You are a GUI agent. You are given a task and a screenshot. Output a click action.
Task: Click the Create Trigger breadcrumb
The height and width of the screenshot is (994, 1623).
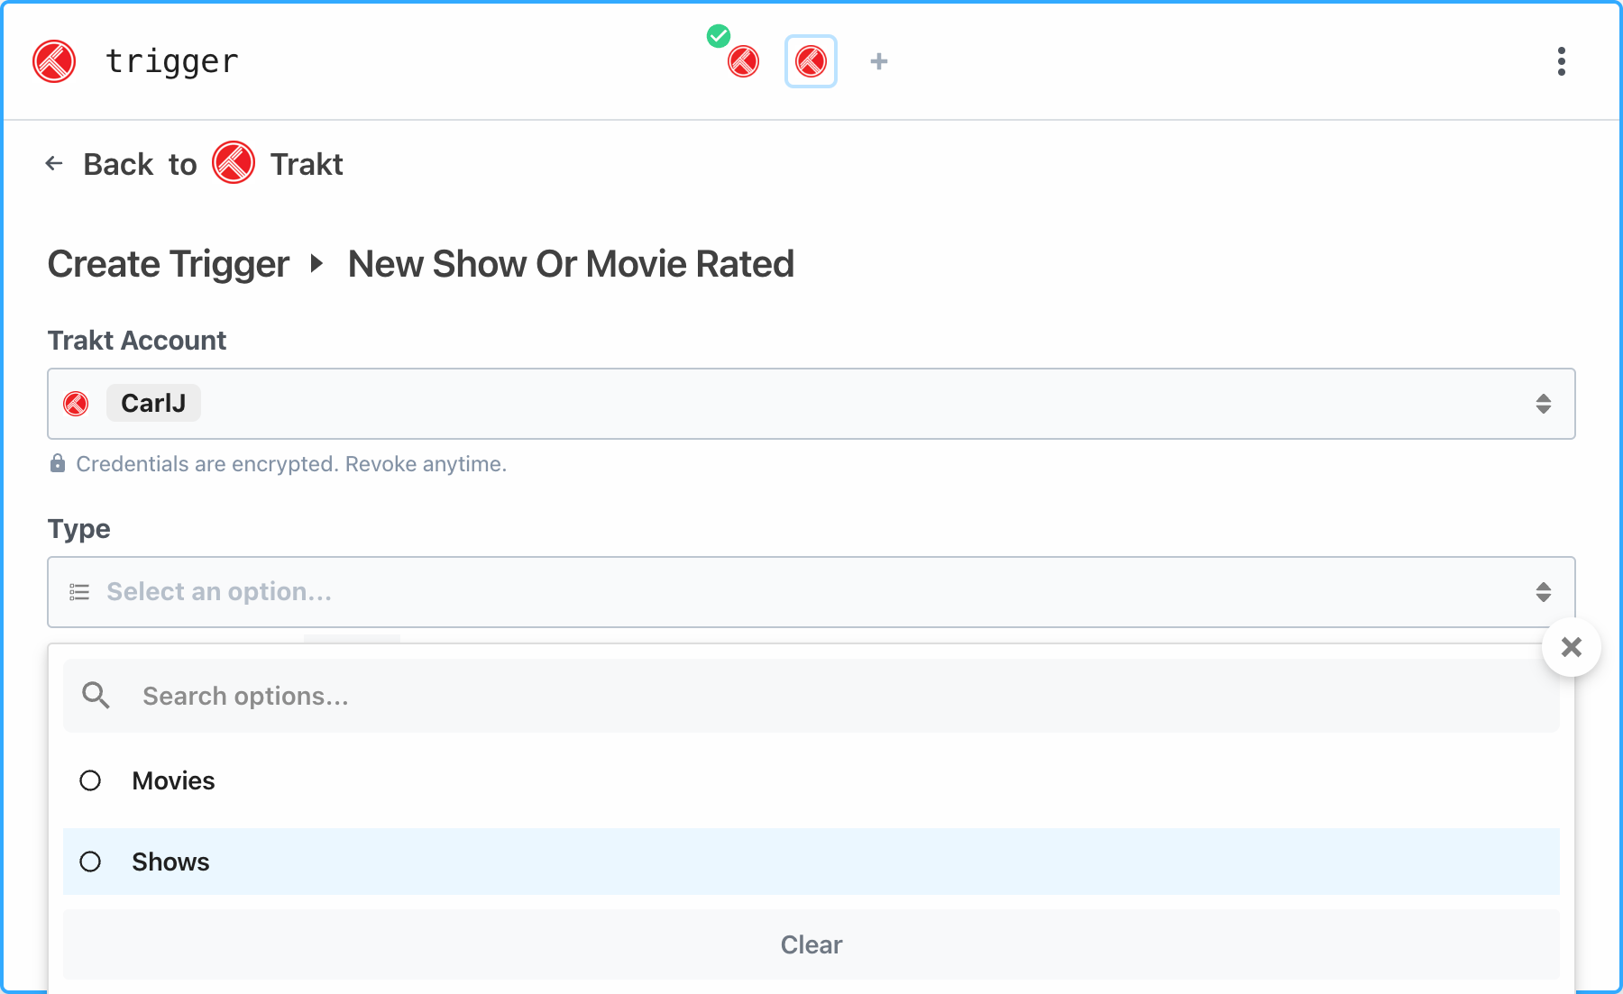[169, 264]
